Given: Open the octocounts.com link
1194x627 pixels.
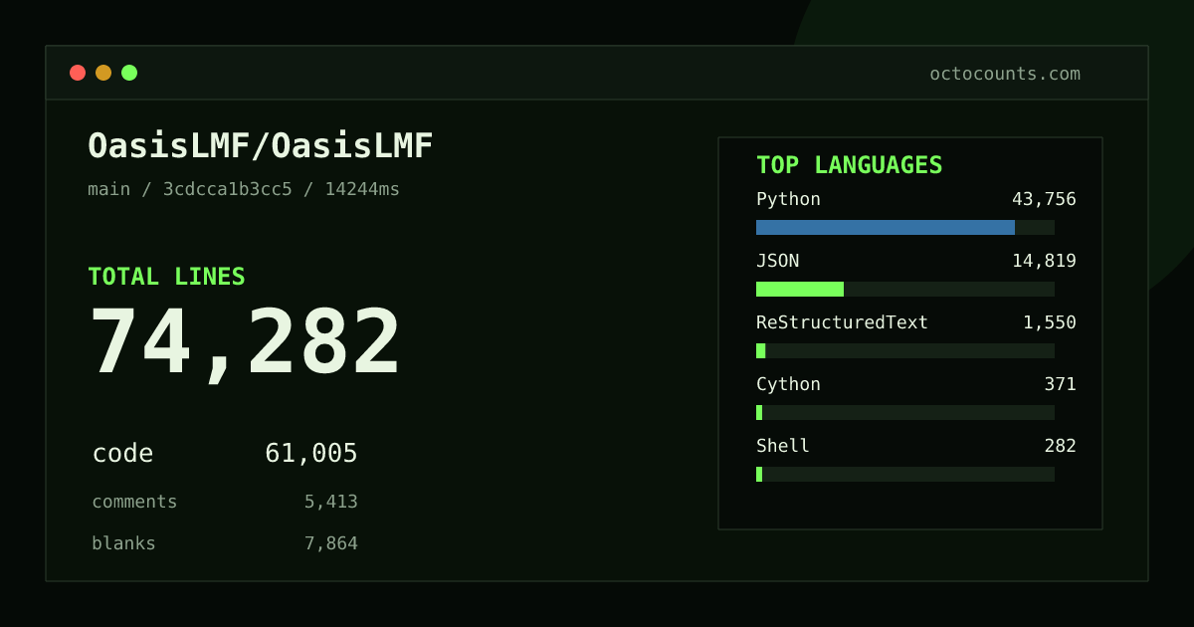Looking at the screenshot, I should pos(1005,74).
